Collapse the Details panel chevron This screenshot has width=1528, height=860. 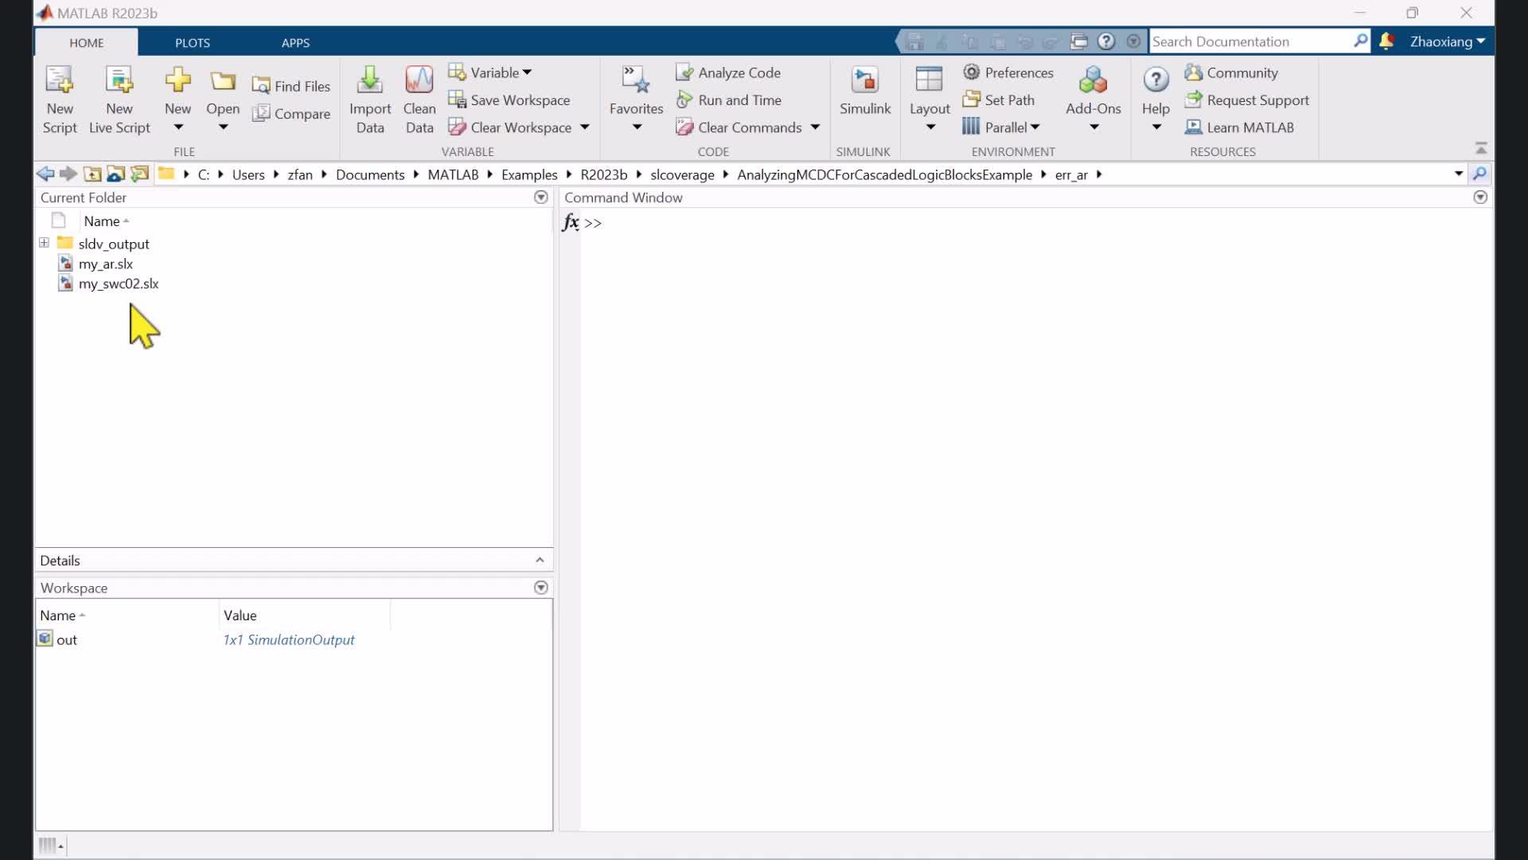[x=540, y=561]
